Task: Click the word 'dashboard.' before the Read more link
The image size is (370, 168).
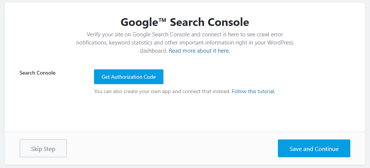Action: [x=154, y=51]
